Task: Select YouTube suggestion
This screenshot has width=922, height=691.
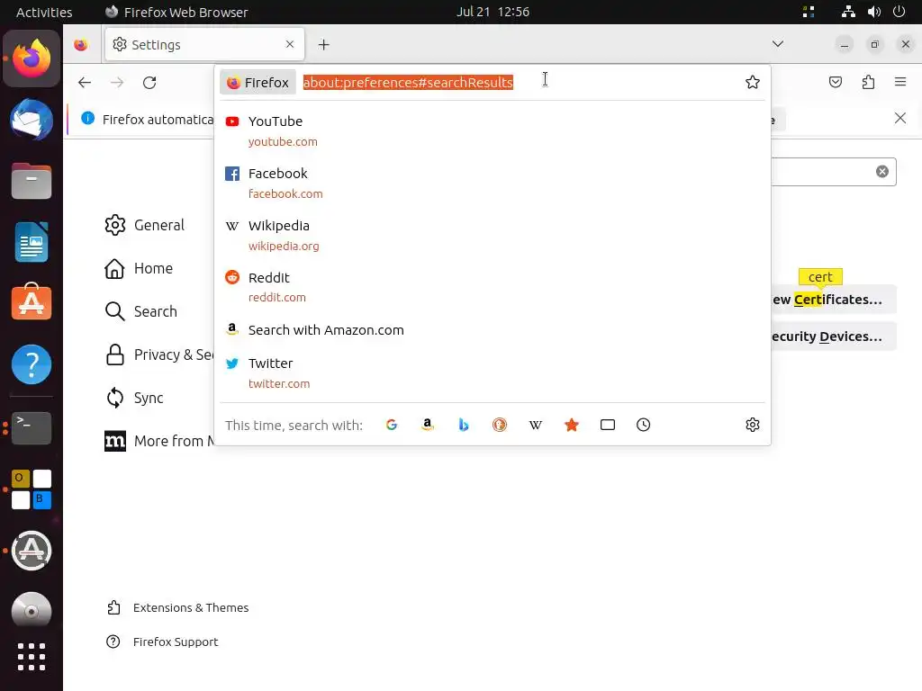Action: click(x=493, y=131)
